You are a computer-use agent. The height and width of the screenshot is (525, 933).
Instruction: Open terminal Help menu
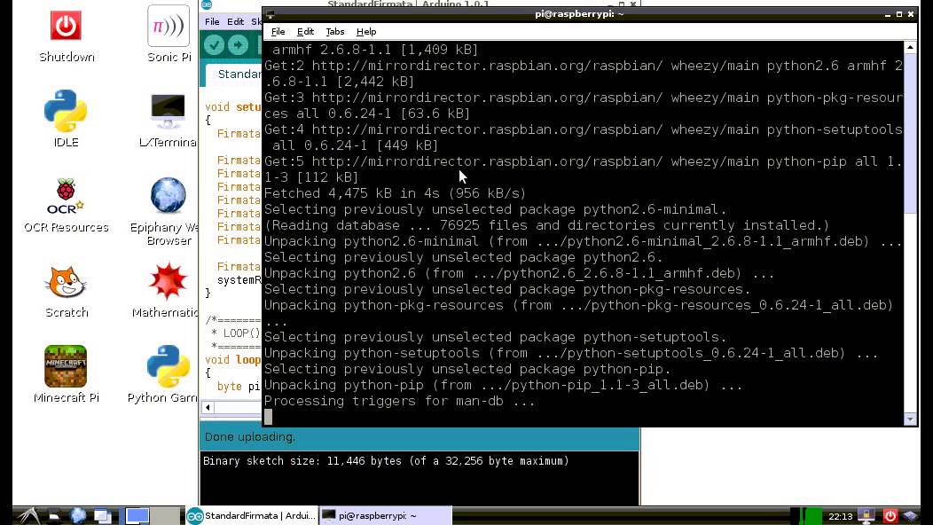[366, 32]
